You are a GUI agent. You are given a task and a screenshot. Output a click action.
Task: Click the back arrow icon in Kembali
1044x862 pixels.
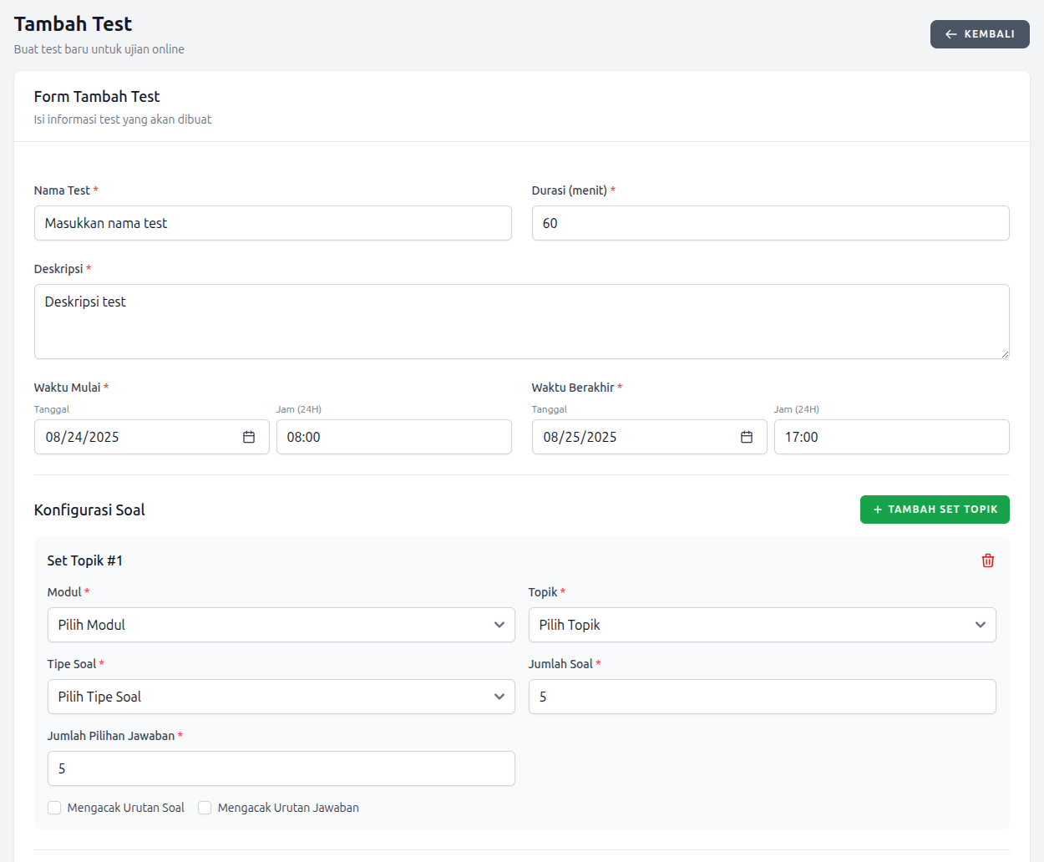(x=950, y=34)
